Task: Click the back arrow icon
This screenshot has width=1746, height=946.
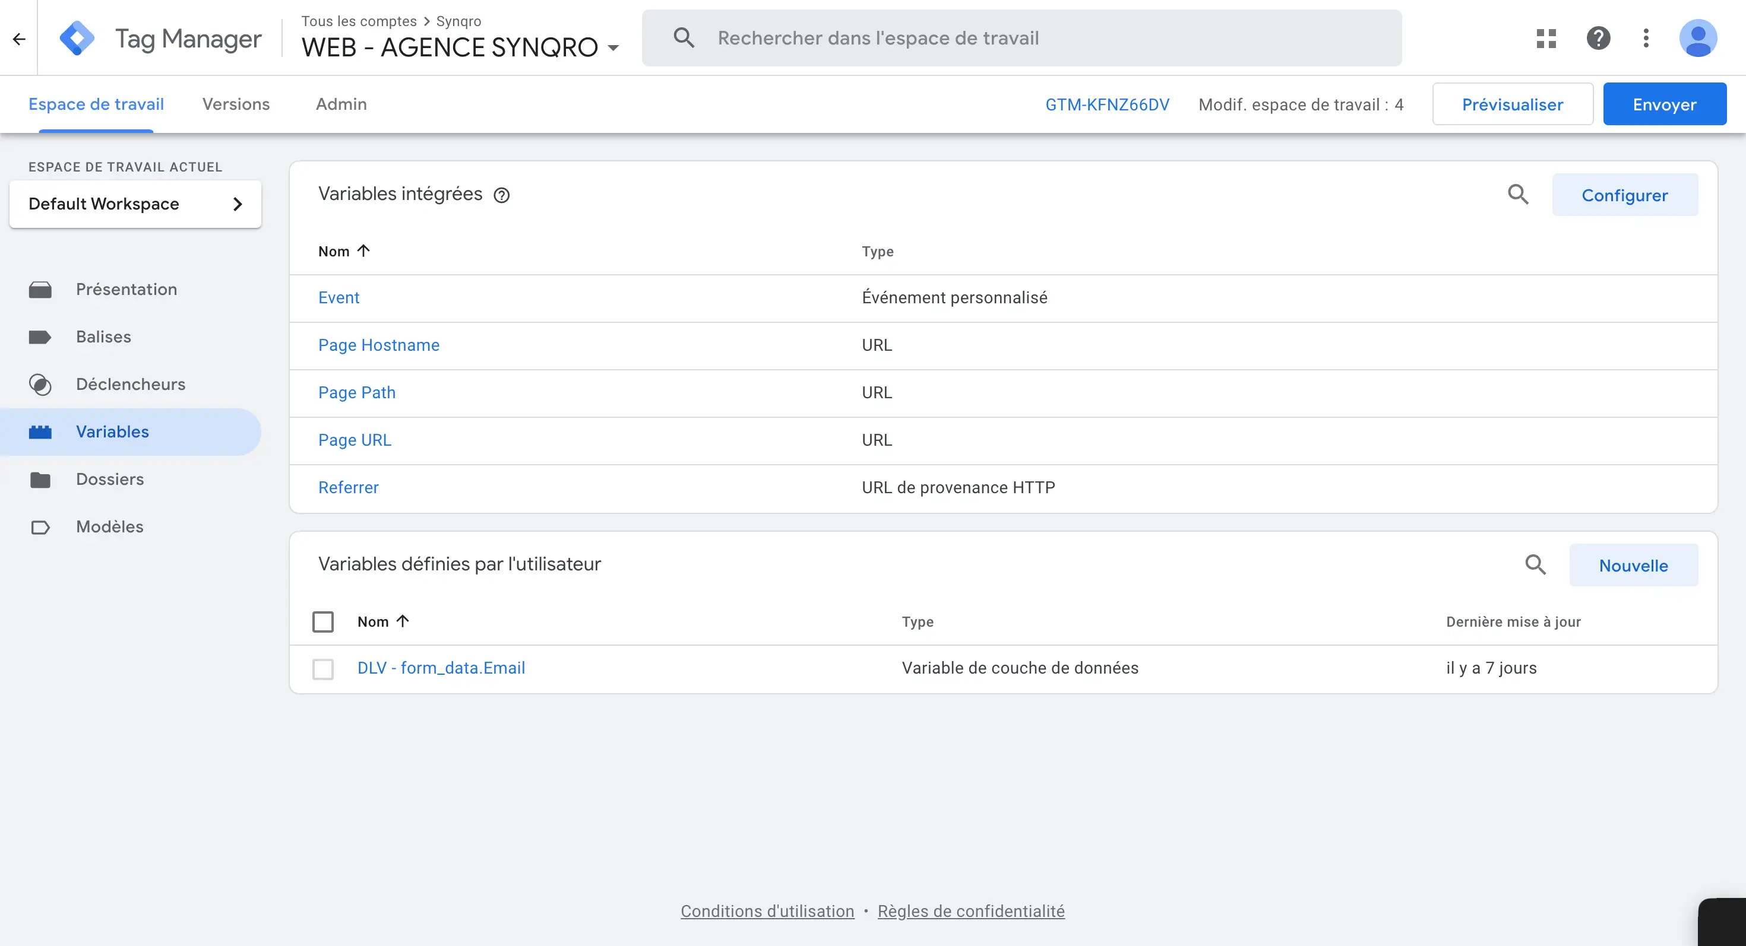Action: pyautogui.click(x=19, y=39)
